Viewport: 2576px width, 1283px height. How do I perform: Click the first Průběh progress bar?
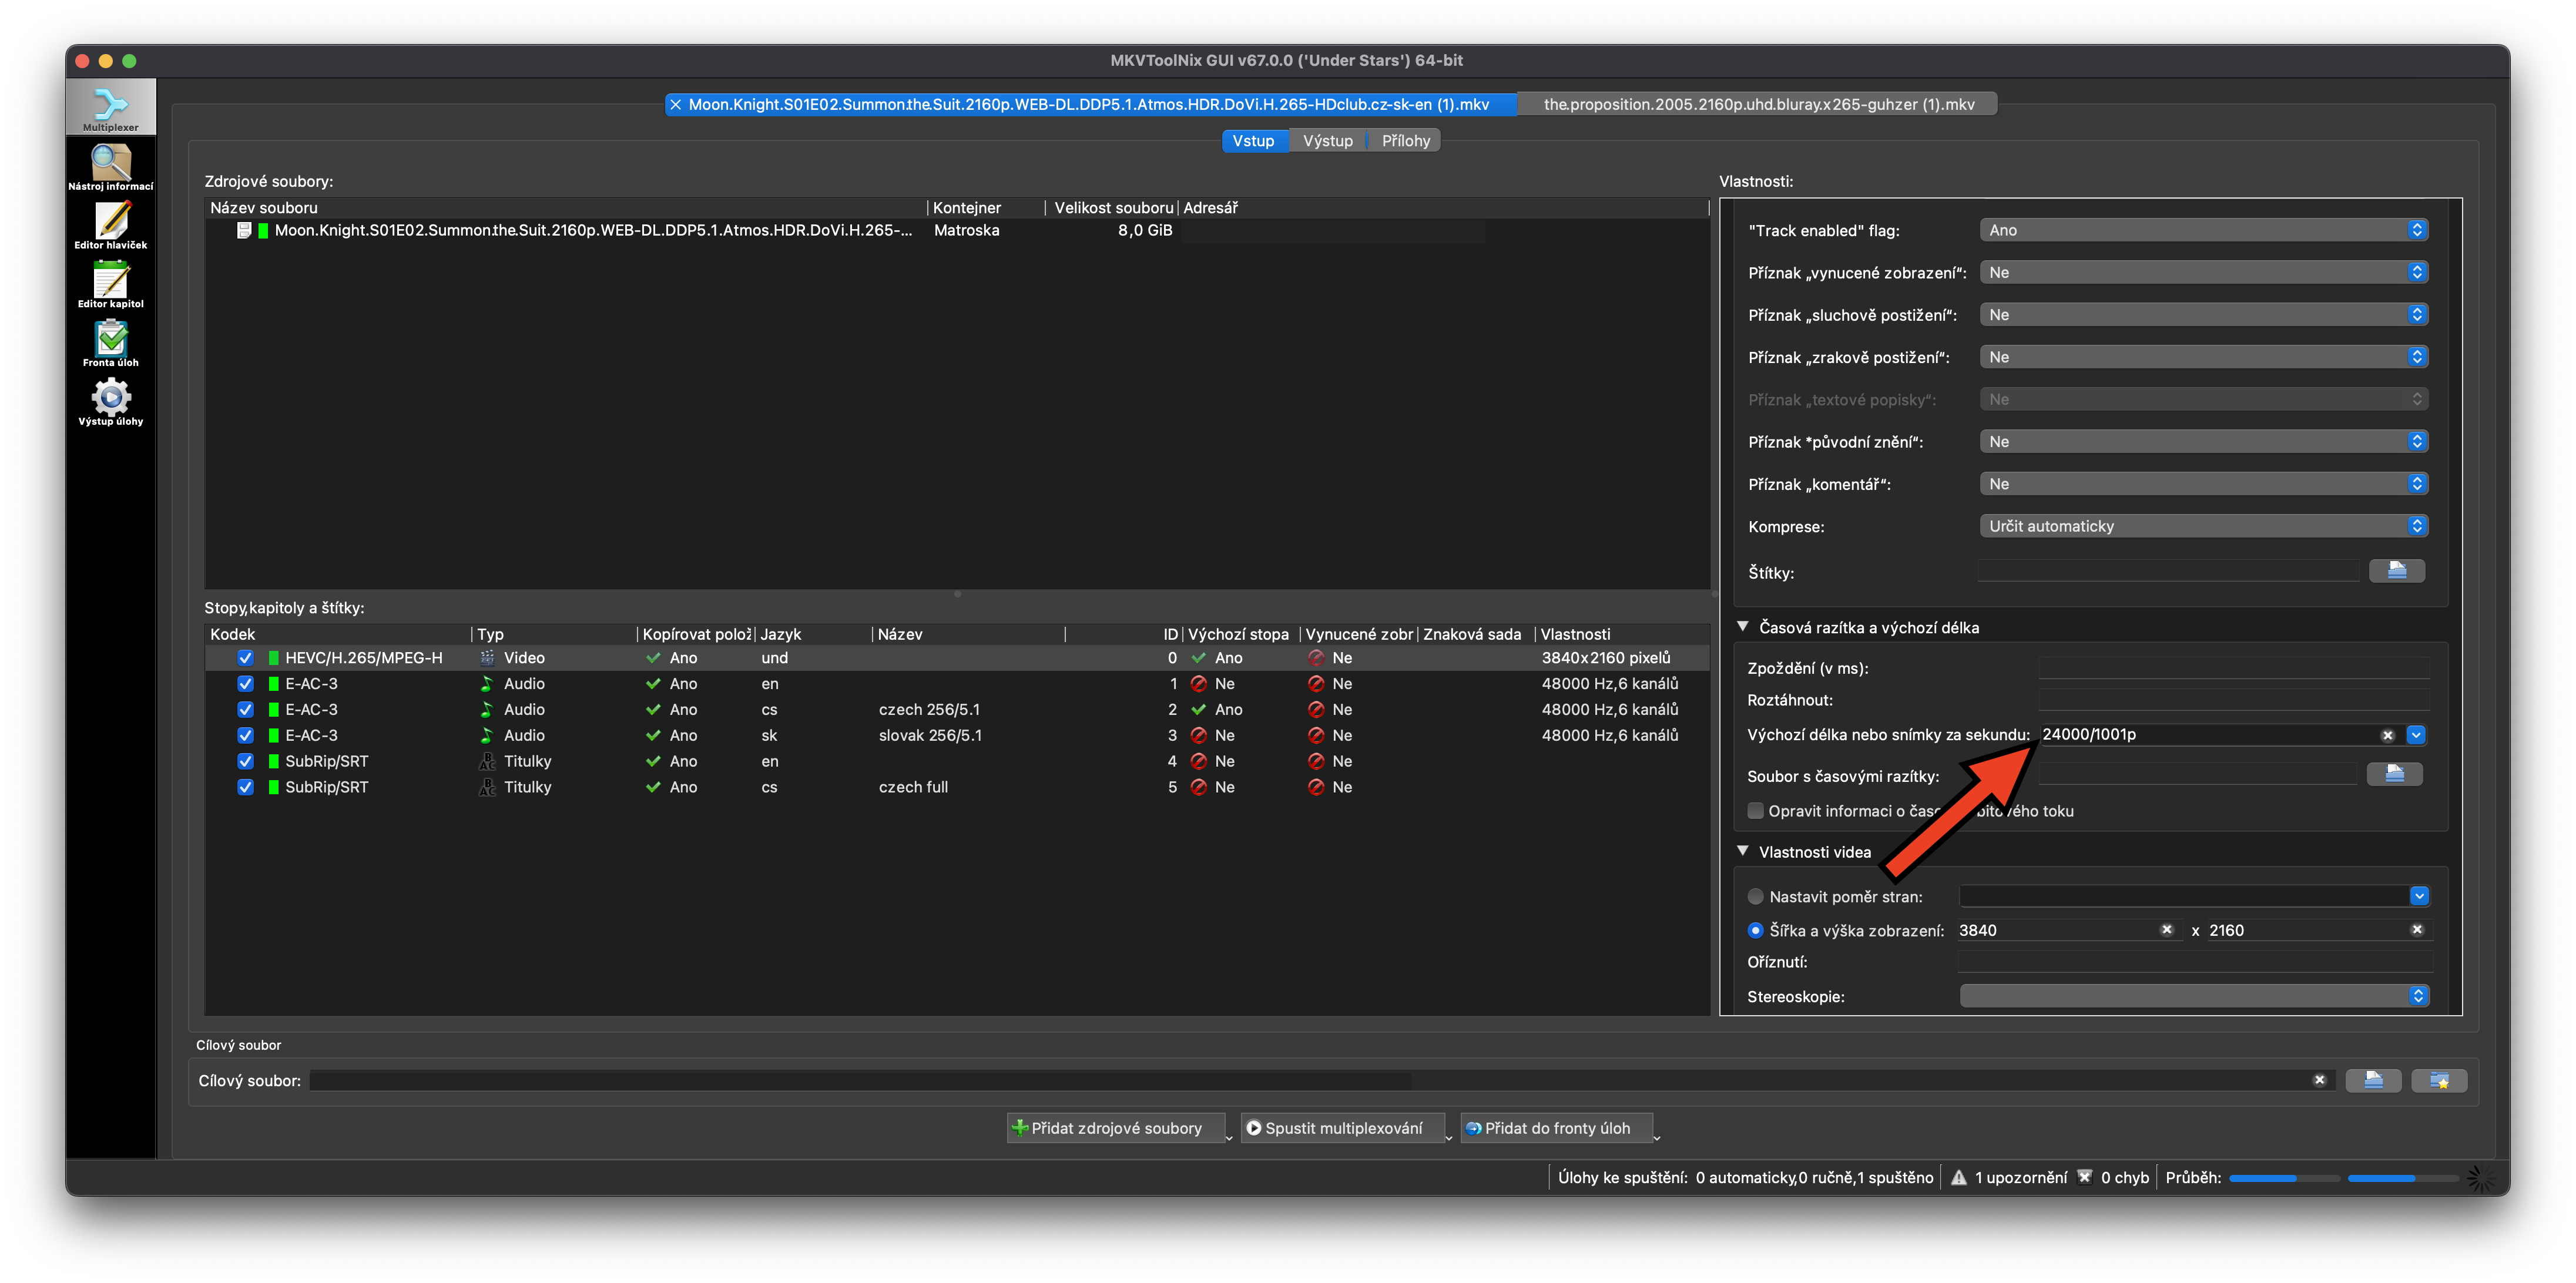click(x=2284, y=1178)
